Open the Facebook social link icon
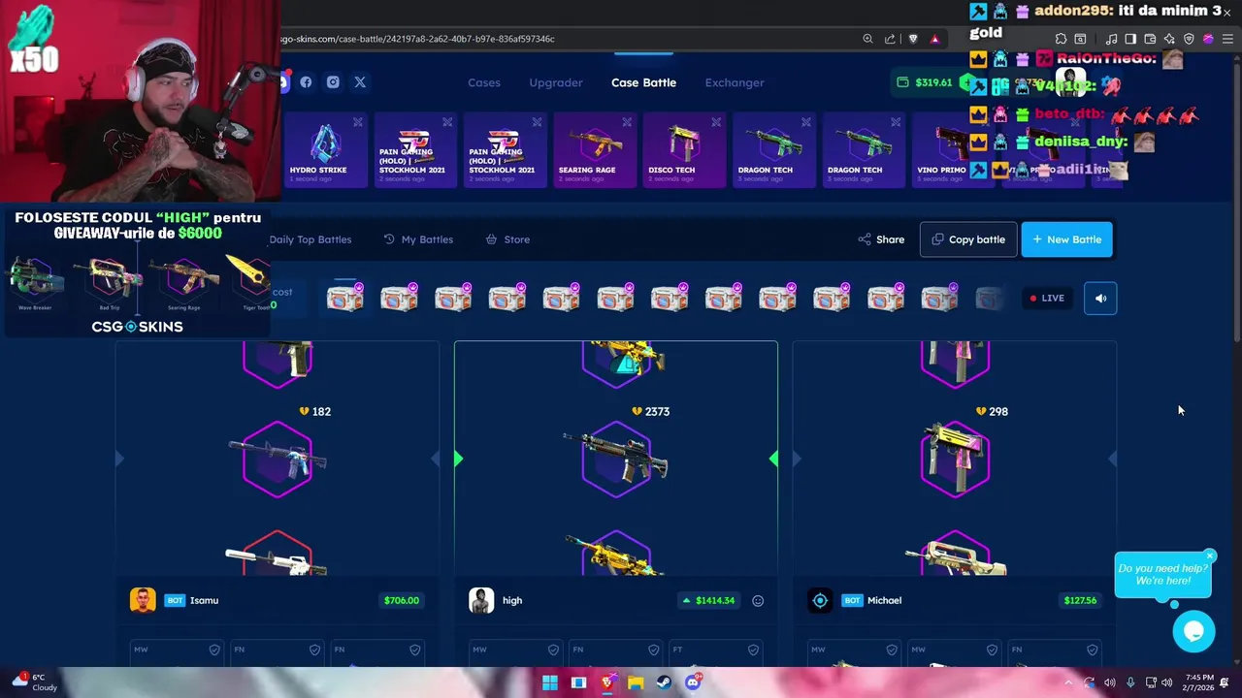Viewport: 1242px width, 698px height. (306, 82)
